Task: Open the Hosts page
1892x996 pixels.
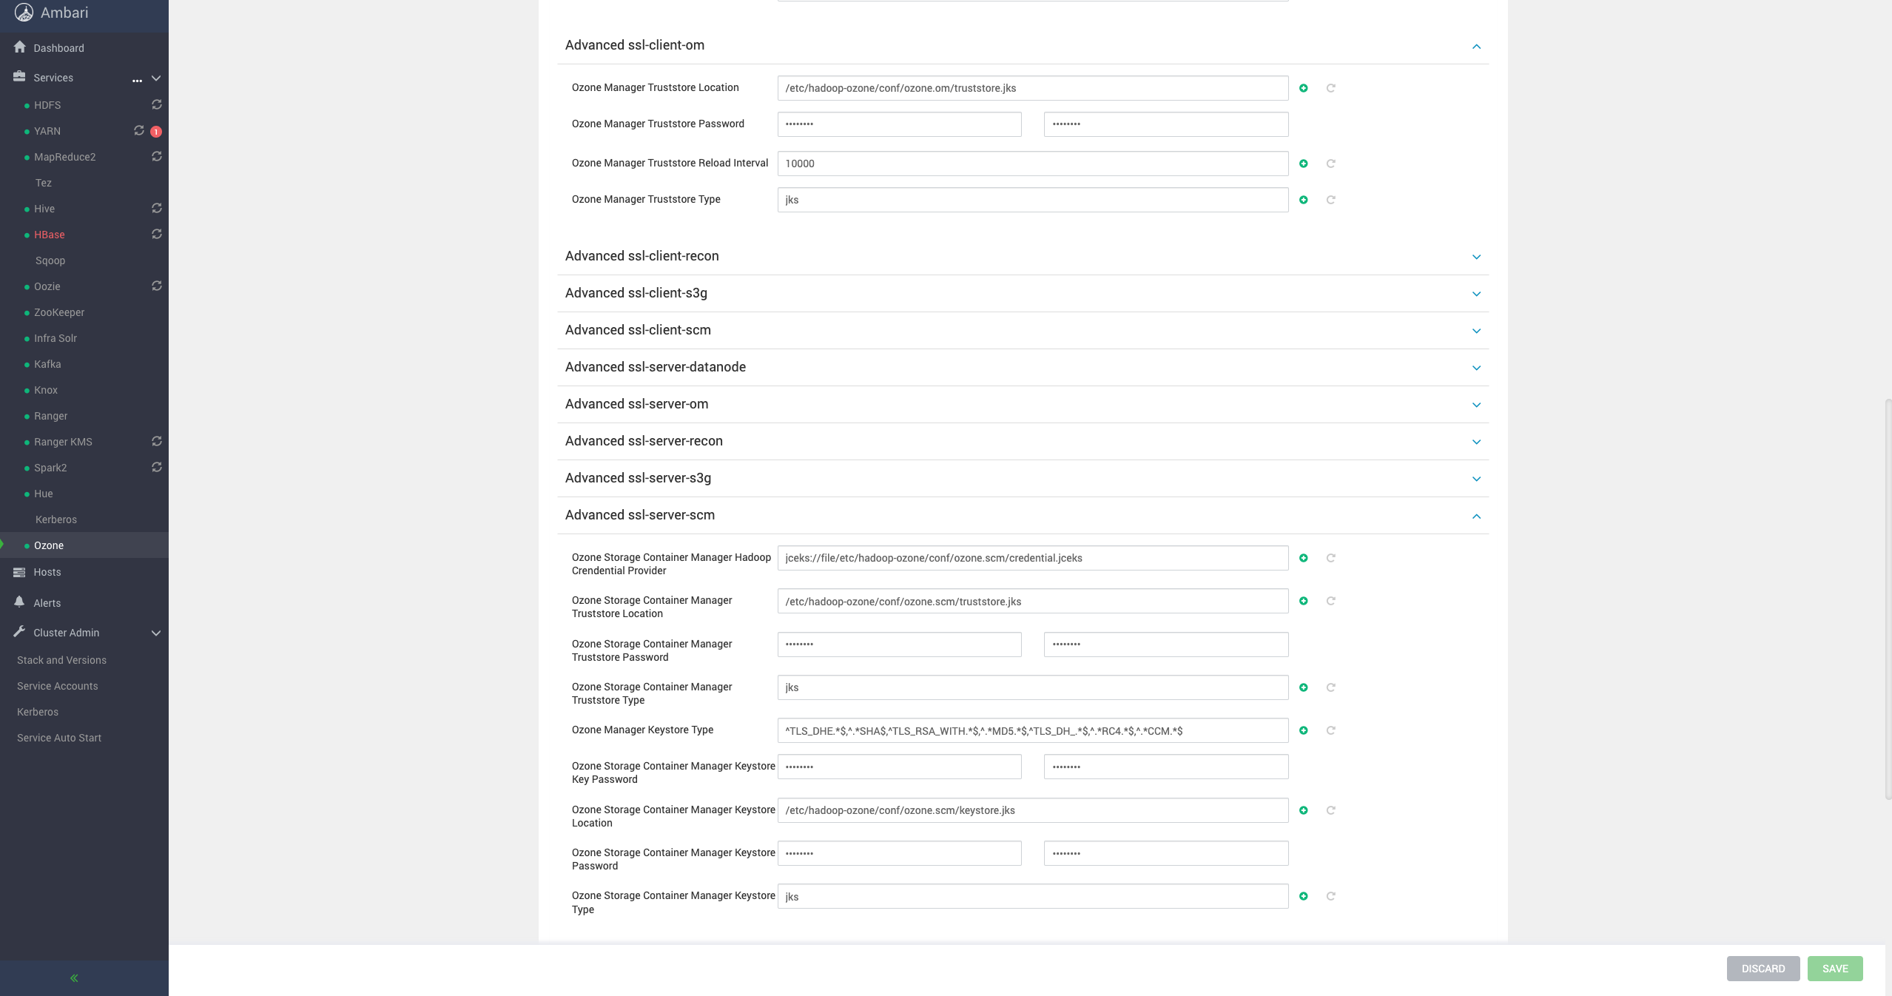Action: click(47, 572)
